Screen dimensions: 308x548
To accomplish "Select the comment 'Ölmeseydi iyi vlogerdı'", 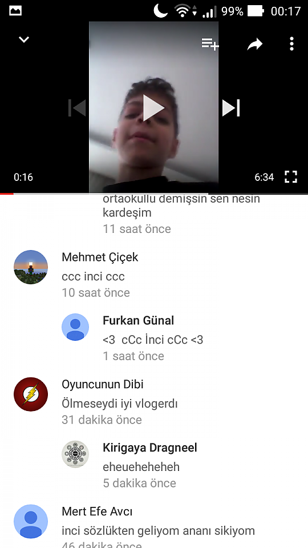I will tap(120, 404).
